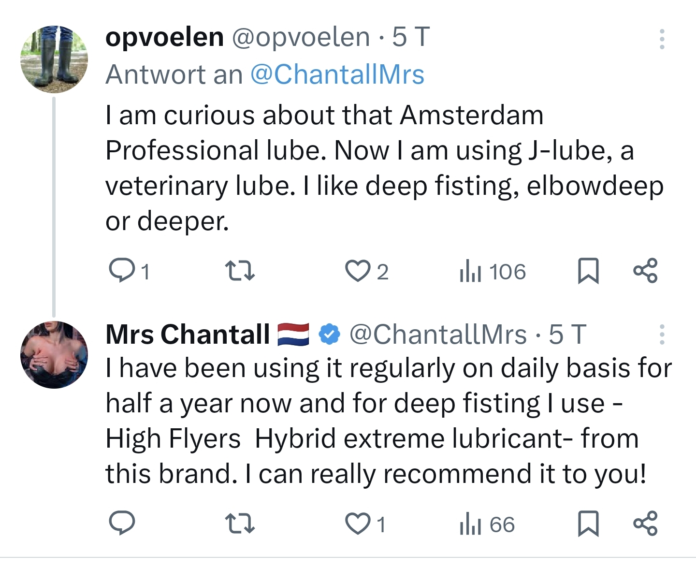Click the Mrs Chantall display name

click(x=188, y=335)
